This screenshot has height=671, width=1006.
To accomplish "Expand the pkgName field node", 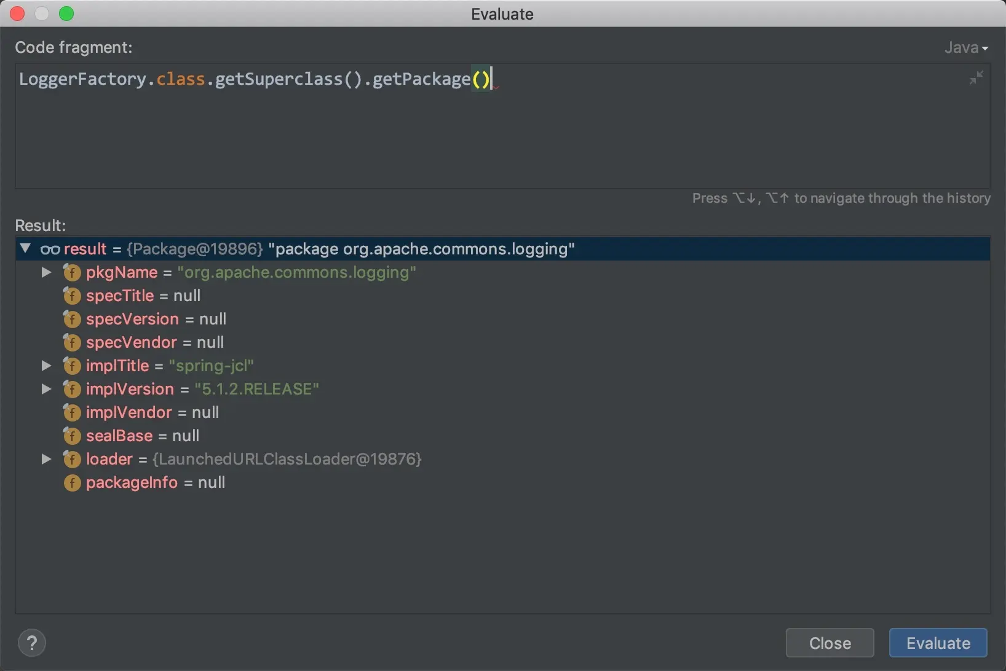I will click(x=46, y=272).
